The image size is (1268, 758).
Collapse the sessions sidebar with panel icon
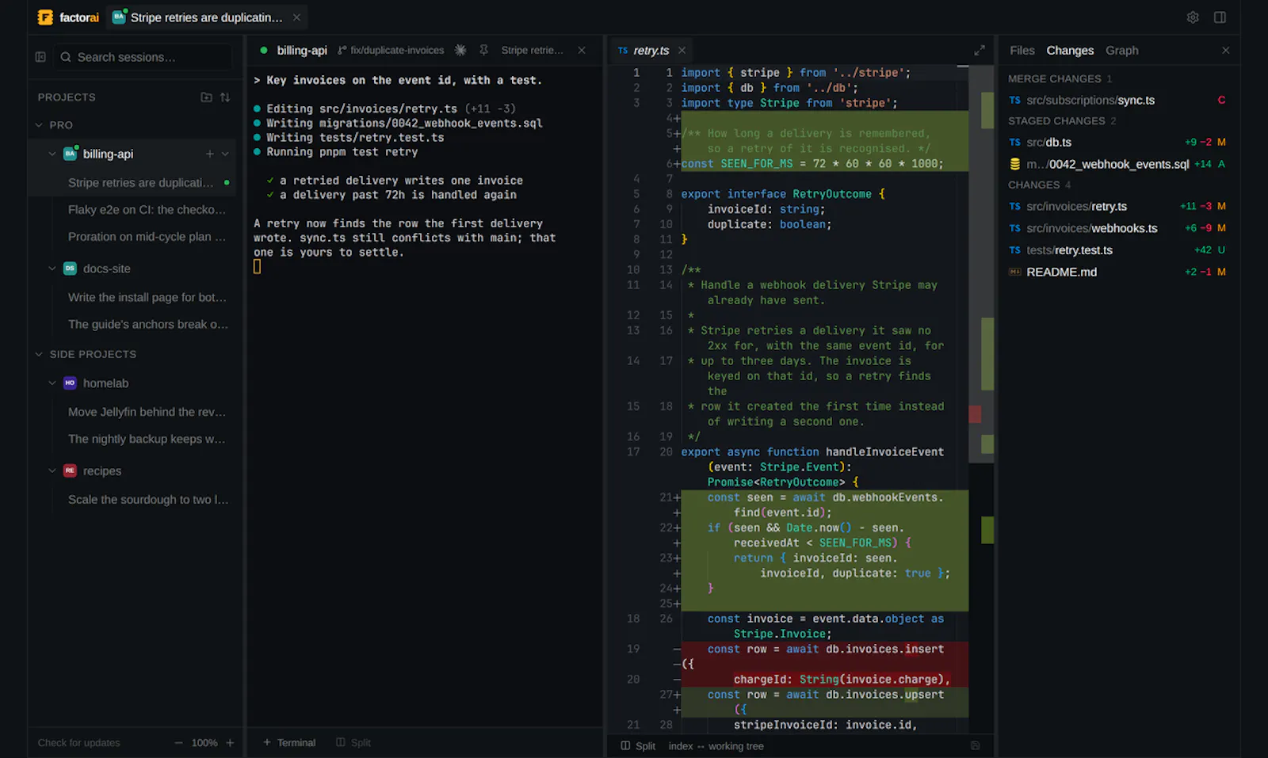pos(40,57)
